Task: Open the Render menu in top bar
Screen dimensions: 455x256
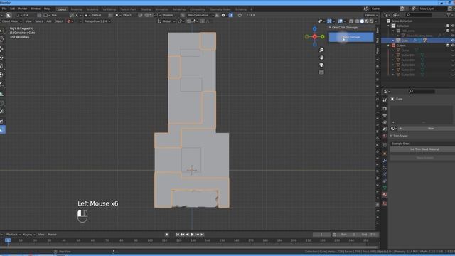Action: (x=22, y=9)
